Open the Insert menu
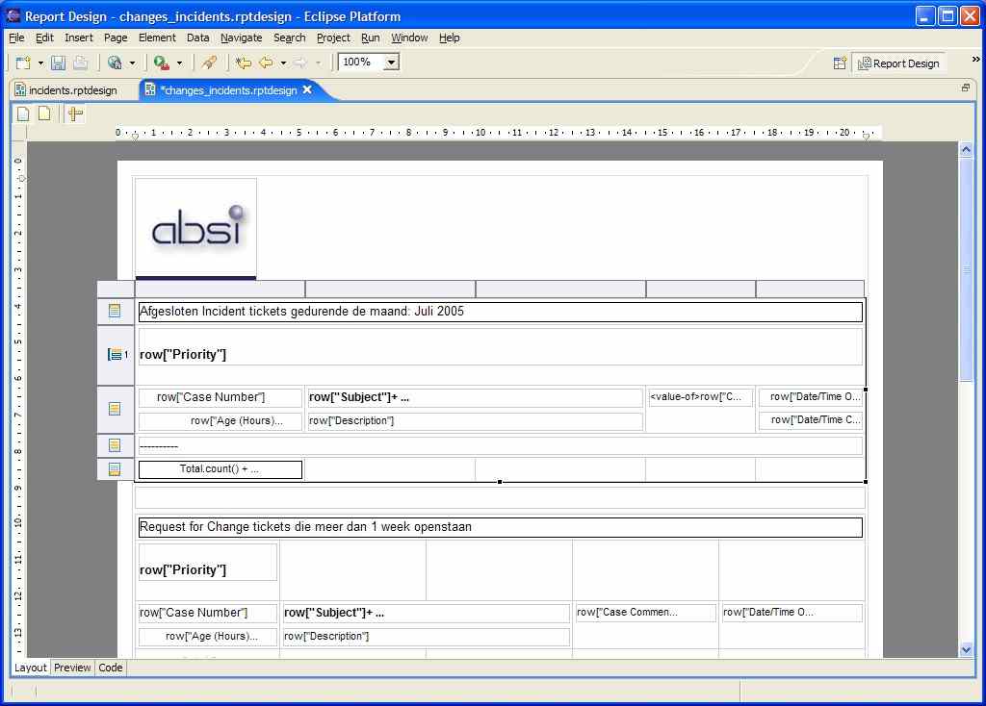 79,38
